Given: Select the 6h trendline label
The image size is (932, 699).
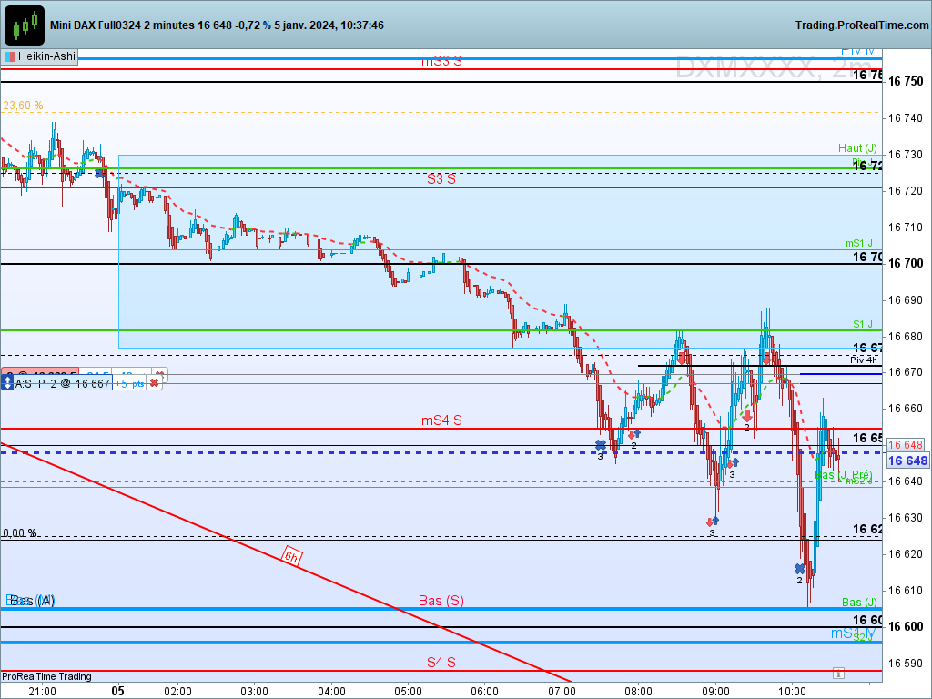Looking at the screenshot, I should click(x=291, y=557).
